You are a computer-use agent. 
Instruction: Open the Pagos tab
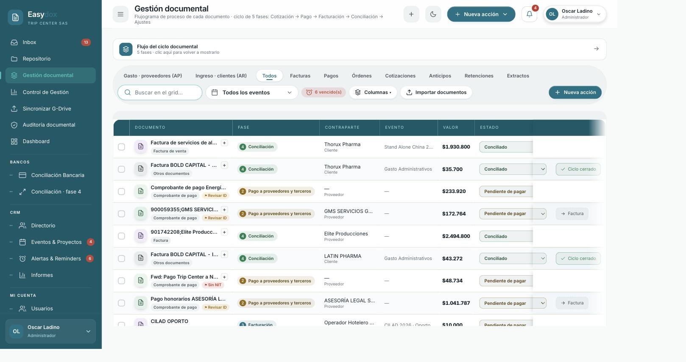pyautogui.click(x=331, y=76)
